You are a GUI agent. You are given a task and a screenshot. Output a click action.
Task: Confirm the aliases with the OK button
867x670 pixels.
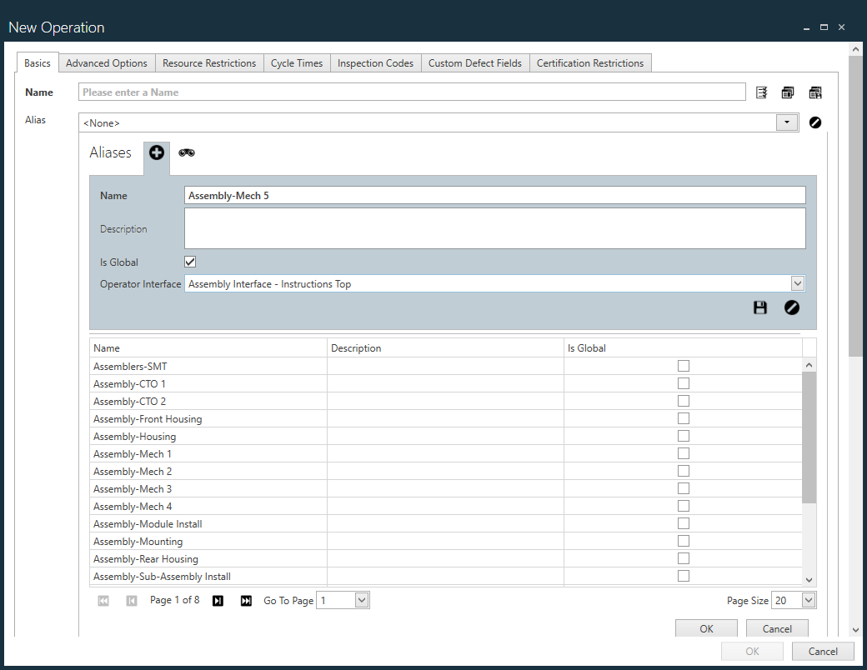click(x=706, y=628)
